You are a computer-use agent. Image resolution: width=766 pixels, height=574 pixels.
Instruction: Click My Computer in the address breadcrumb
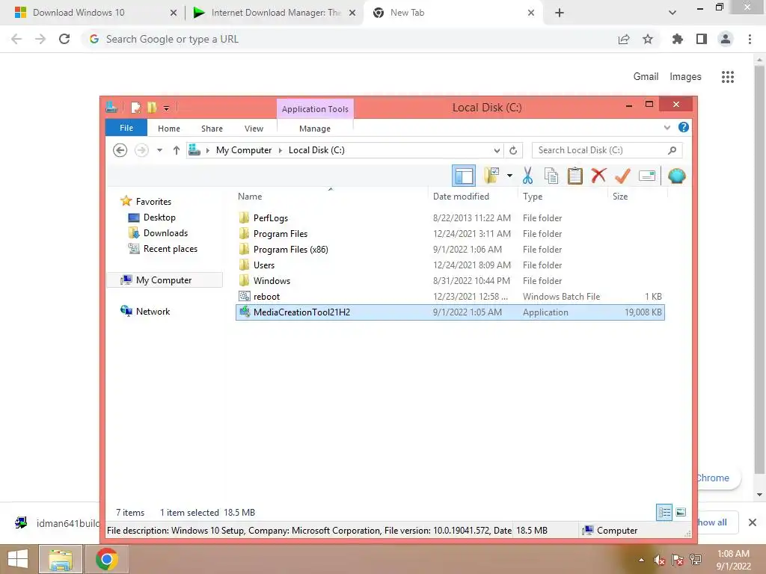[x=244, y=150]
